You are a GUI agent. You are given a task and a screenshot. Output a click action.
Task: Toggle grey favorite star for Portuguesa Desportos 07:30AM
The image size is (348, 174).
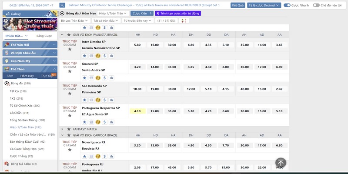70,115
